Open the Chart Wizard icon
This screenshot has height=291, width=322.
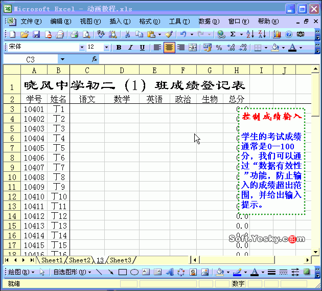[x=277, y=34]
